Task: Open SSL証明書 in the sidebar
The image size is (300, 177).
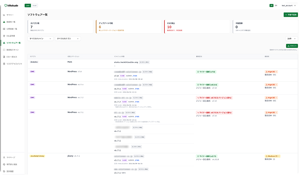Action: (x=11, y=36)
